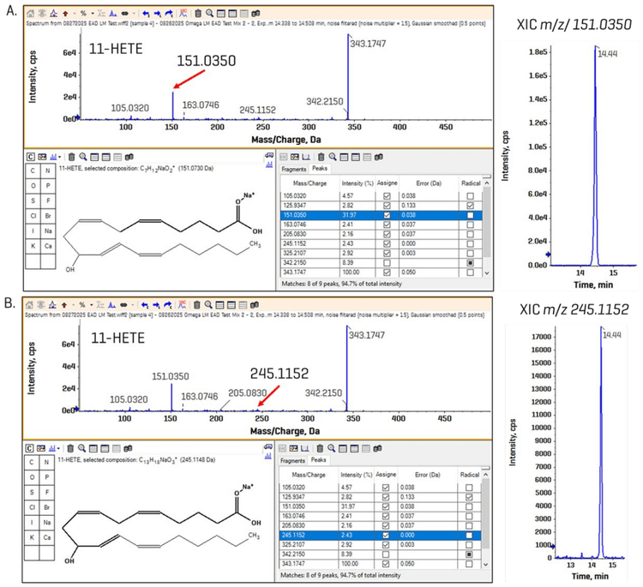Expand the spectrum icon dropdown in panel A structure toolbar
This screenshot has height=587, width=643.
coord(58,157)
